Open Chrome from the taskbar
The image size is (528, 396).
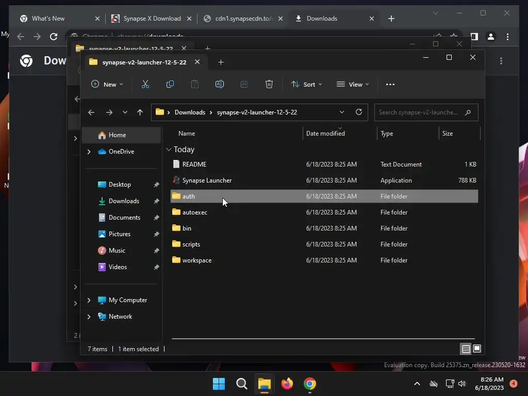309,384
